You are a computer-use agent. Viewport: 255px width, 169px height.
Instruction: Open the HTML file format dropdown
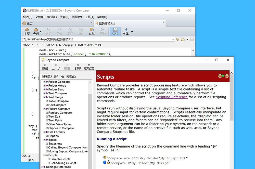point(81,45)
